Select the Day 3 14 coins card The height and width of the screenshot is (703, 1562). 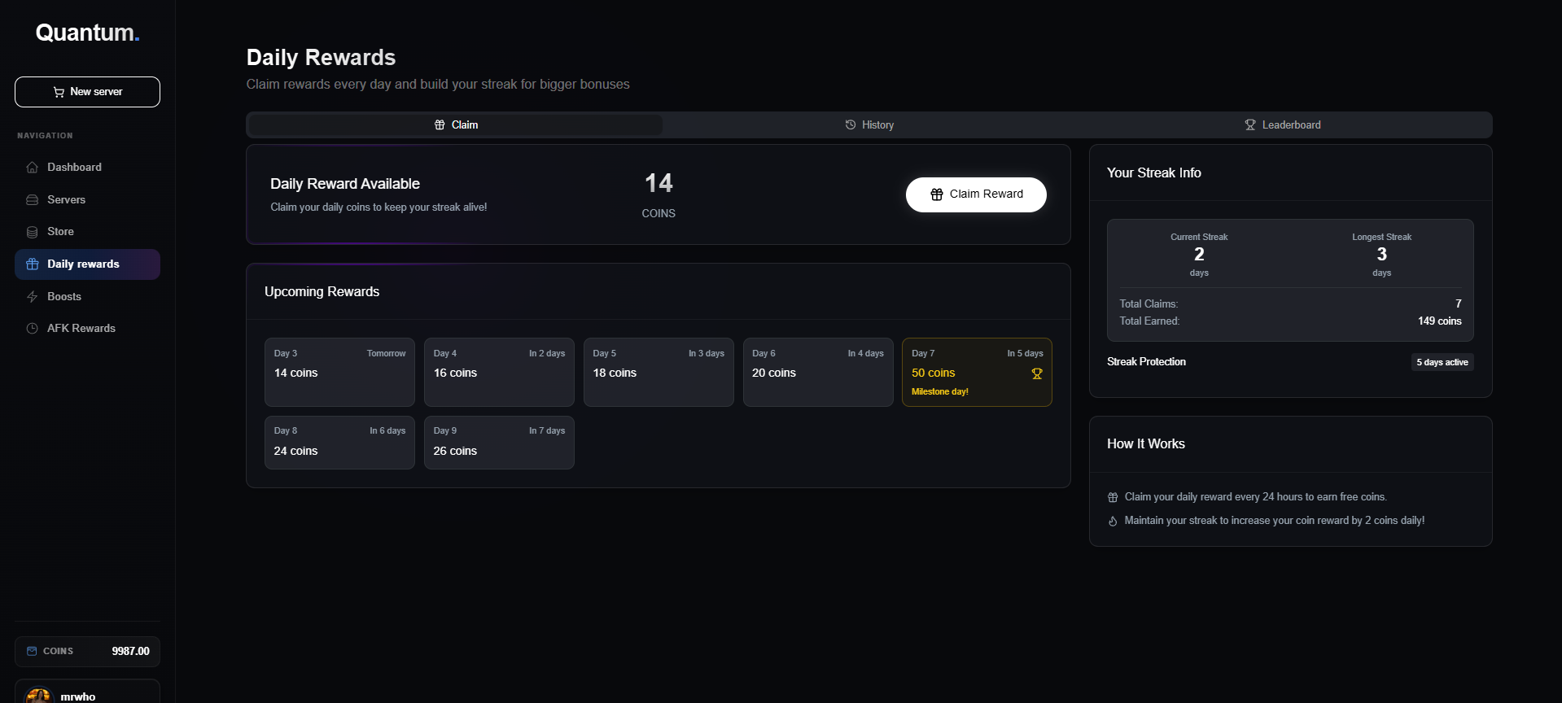tap(339, 372)
